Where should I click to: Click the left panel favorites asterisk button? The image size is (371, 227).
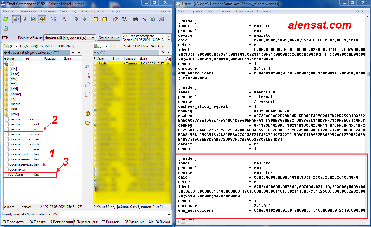[x=73, y=52]
